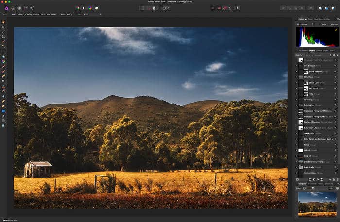Viewport: 340px width, 222px height.
Task: Apply Auto Contrast from the toolbar
Action: point(84,8)
